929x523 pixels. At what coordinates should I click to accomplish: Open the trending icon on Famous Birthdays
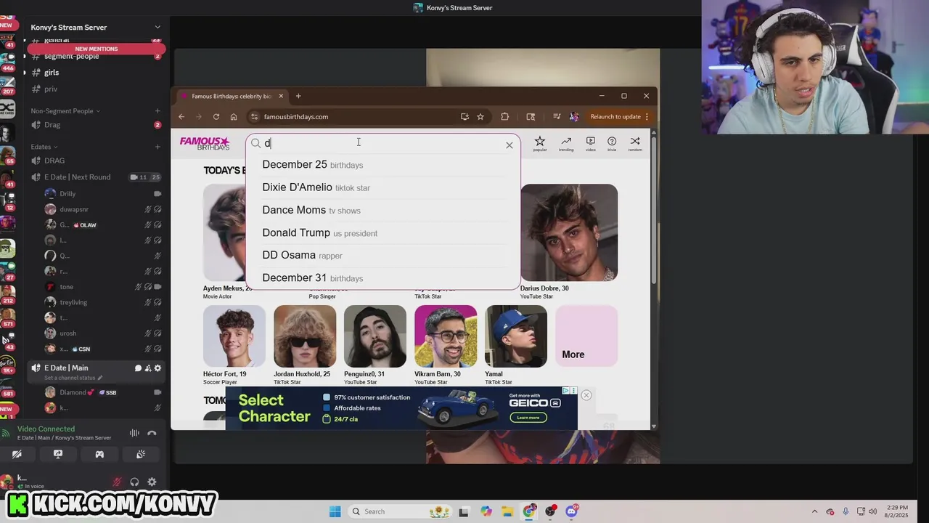coord(566,143)
